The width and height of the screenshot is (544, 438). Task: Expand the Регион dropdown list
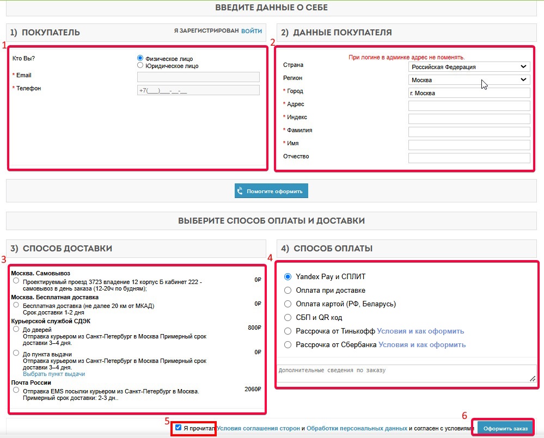click(x=469, y=80)
